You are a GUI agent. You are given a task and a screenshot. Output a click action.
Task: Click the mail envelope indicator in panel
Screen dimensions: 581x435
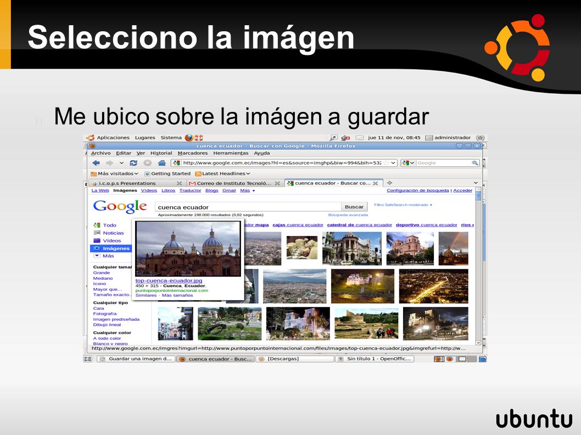click(360, 138)
